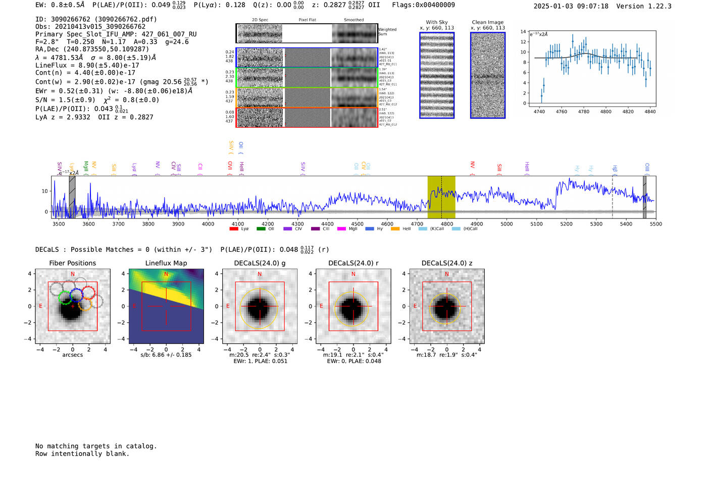Click the blue OIII line label

point(647,169)
